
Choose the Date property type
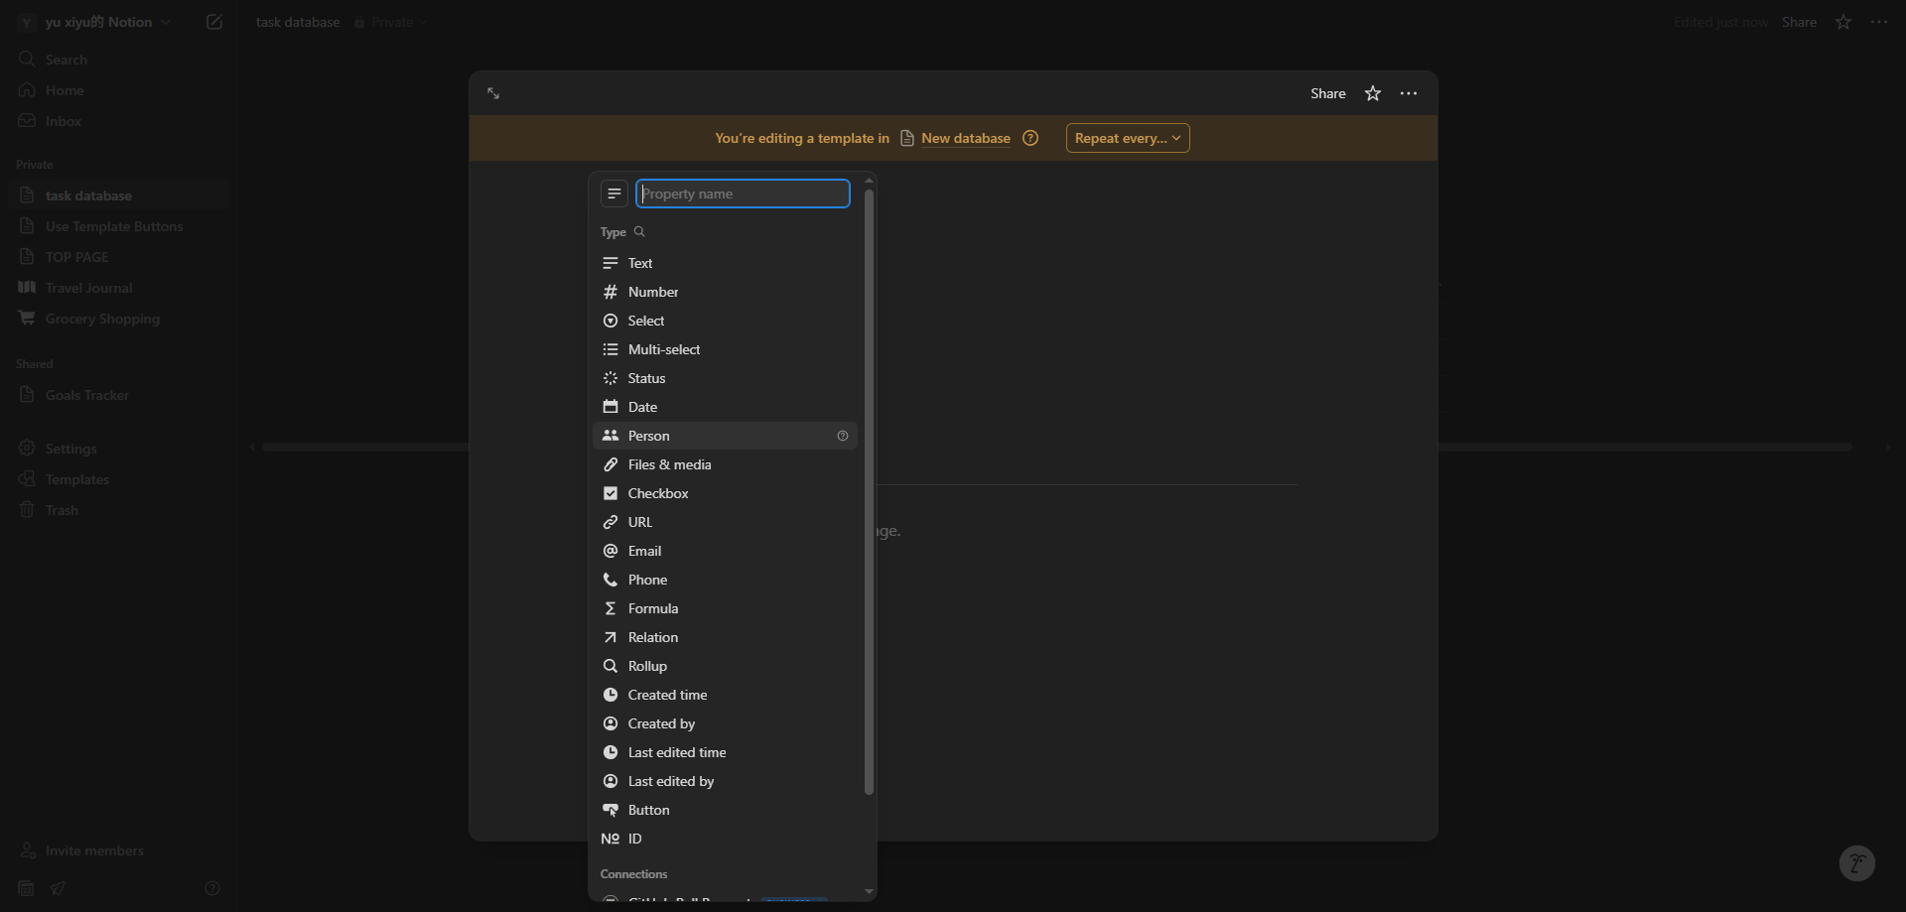pos(725,407)
